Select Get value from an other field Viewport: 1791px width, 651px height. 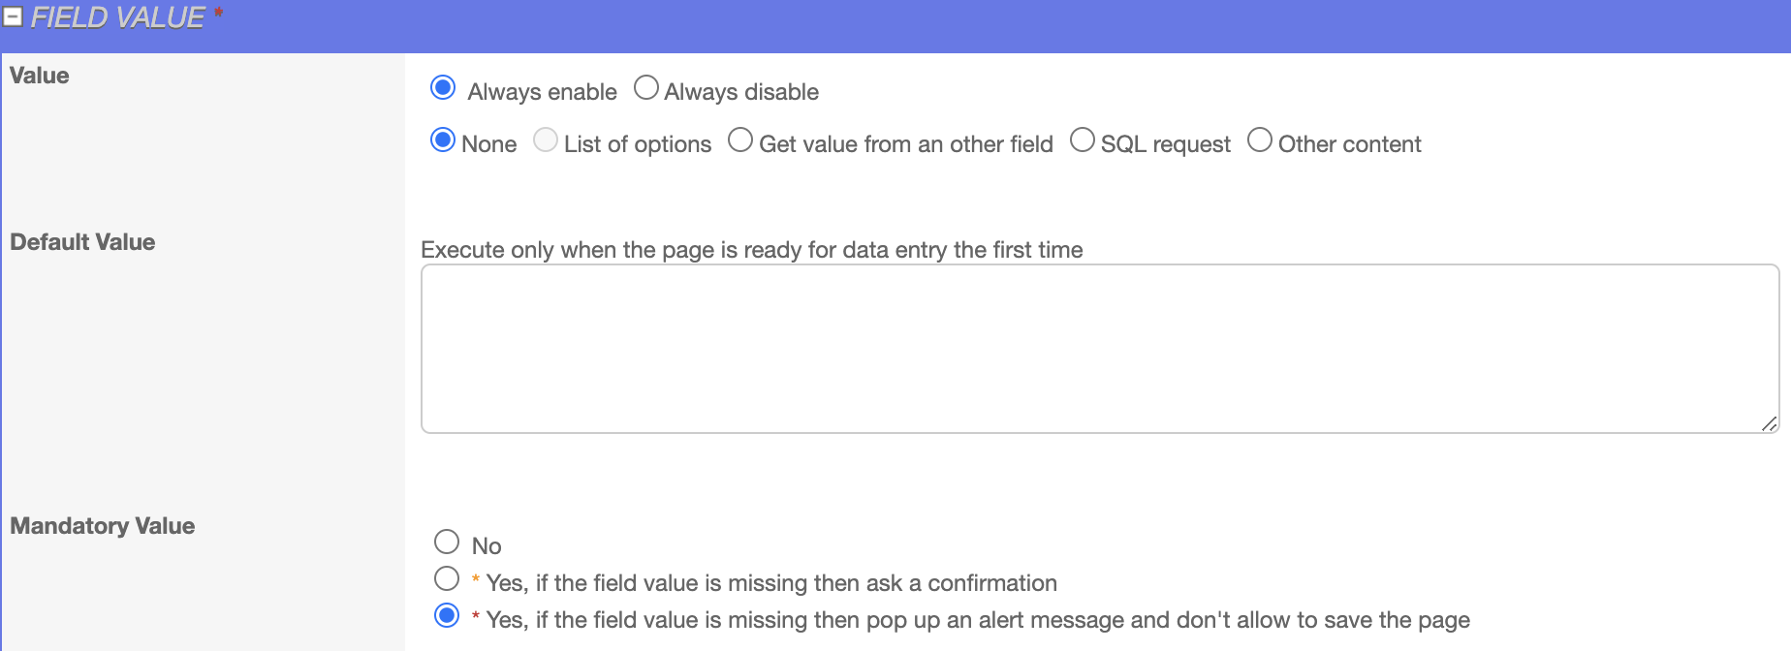740,140
